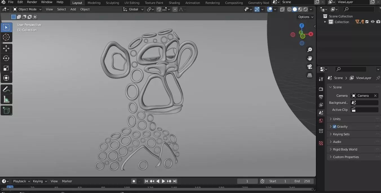The height and width of the screenshot is (193, 381).
Task: Select the Move tool
Action: [6, 48]
